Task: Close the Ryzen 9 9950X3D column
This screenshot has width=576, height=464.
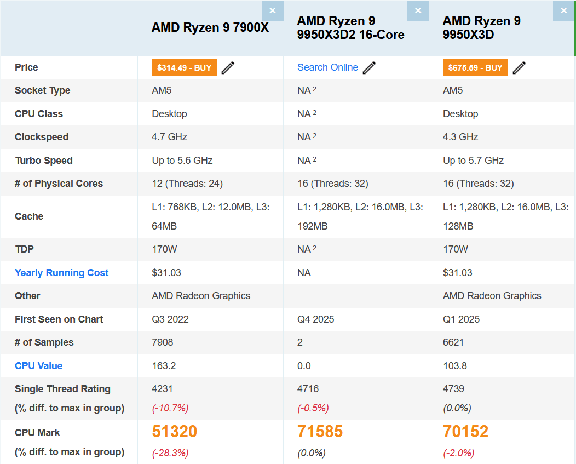Action: (563, 10)
